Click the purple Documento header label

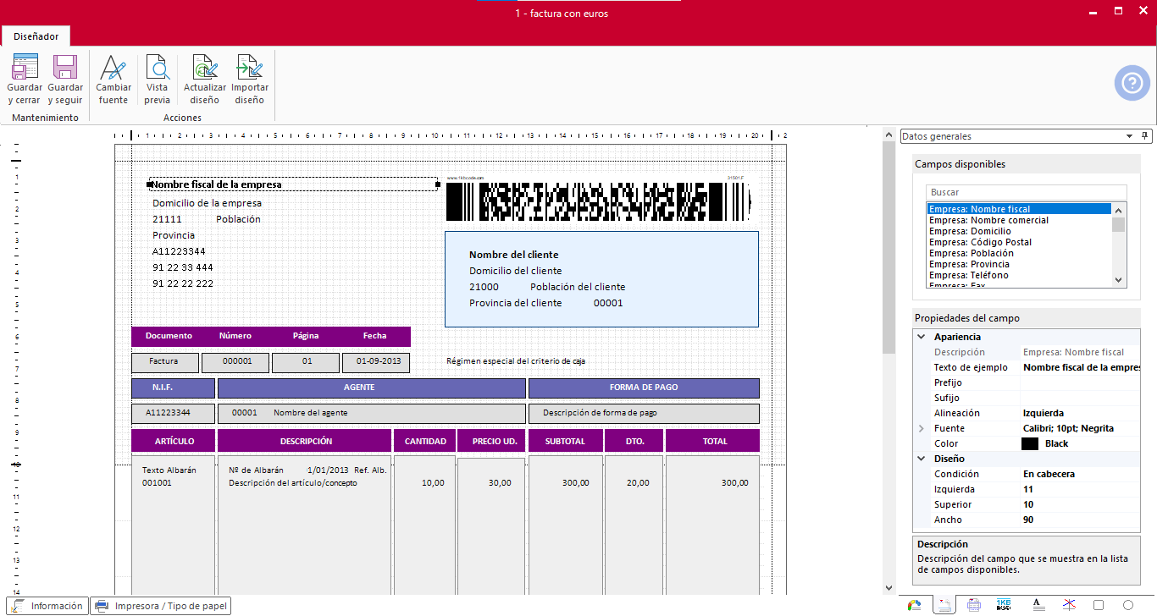pos(169,336)
